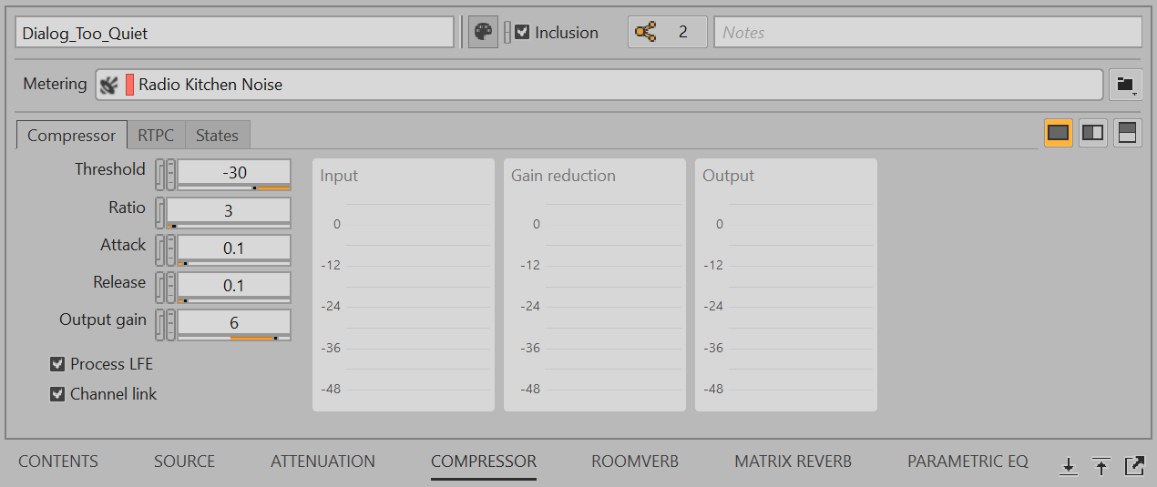Screen dimensions: 1157x487
Task: Toggle the Inclusion checkbox
Action: click(x=522, y=33)
